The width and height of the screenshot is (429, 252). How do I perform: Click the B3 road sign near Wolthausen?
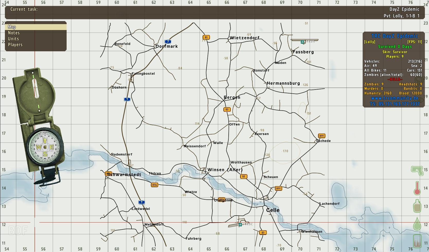pyautogui.click(x=244, y=177)
